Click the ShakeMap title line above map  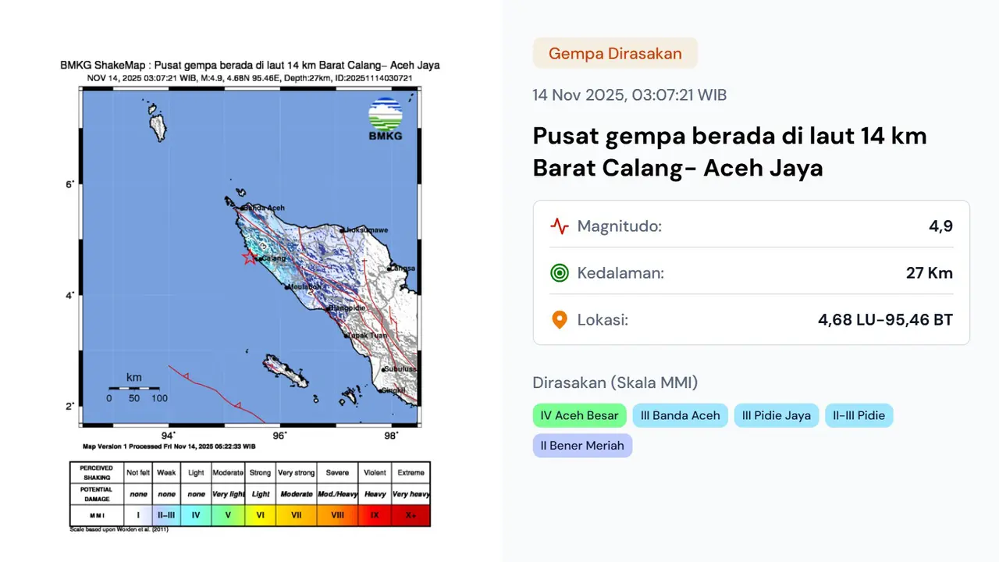tap(250, 66)
